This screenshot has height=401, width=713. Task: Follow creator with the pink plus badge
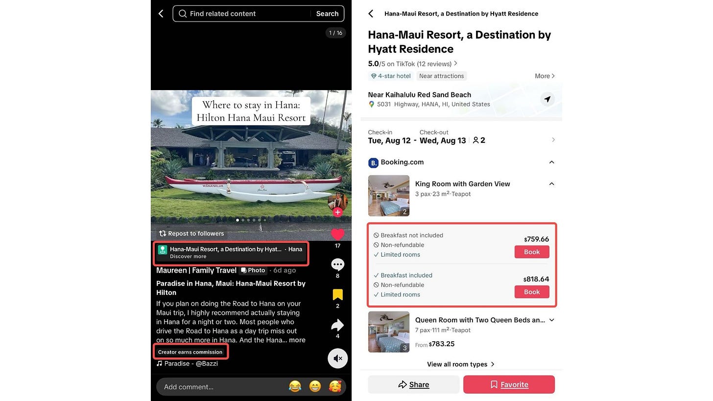click(337, 212)
